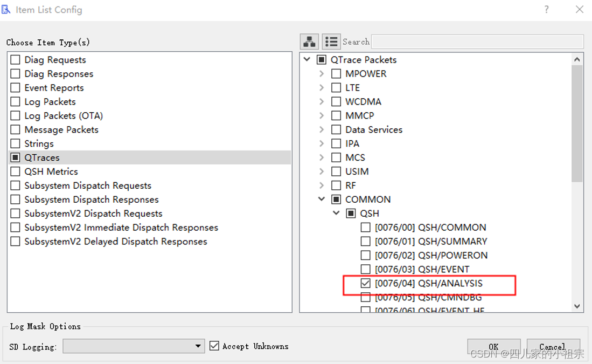592x364 pixels.
Task: Check the WCDMA checkbox
Action: click(x=336, y=102)
